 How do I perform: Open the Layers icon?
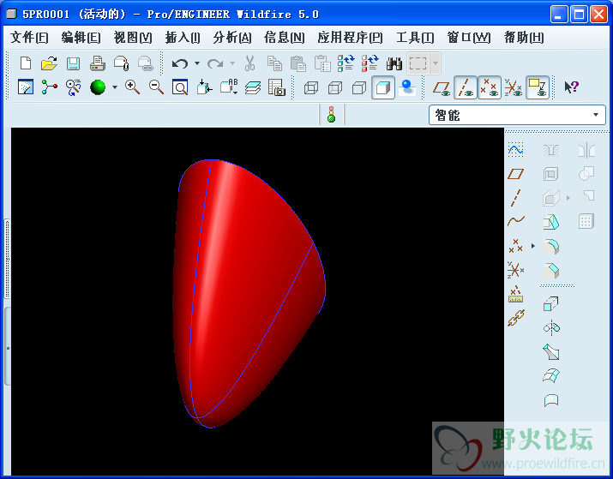(x=253, y=87)
